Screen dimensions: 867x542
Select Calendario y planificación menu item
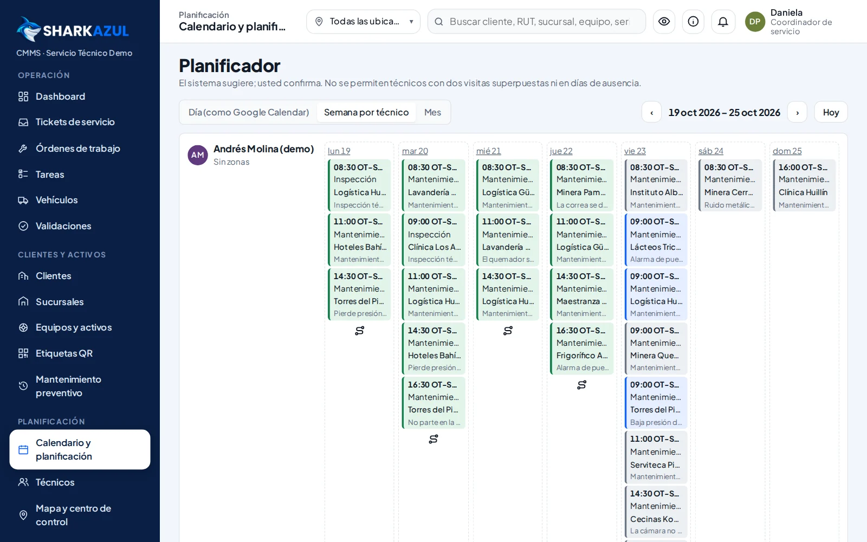(x=80, y=449)
